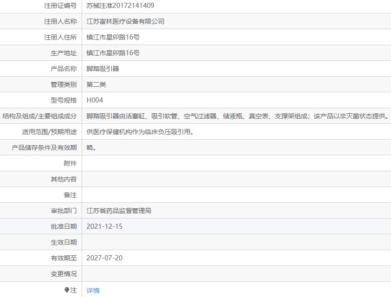Image resolution: width=391 pixels, height=297 pixels.
Task: Click the 产品储存条件及有效期 label
Action: click(44, 148)
